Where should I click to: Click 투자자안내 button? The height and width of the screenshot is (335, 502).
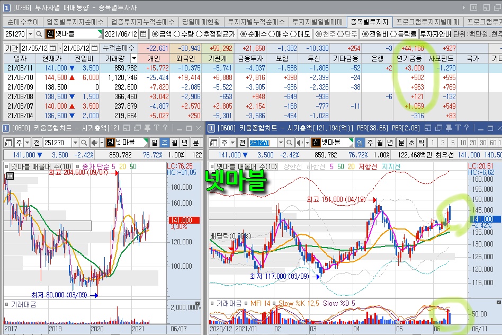(x=436, y=34)
